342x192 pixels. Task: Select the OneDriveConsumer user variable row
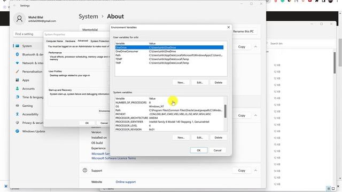pos(169,51)
